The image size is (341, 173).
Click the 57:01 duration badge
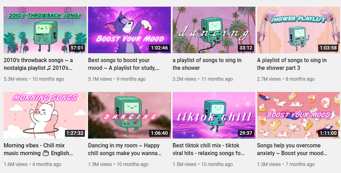coord(77,48)
